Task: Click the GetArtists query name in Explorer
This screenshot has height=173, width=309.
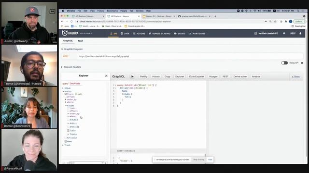Action: (75, 84)
